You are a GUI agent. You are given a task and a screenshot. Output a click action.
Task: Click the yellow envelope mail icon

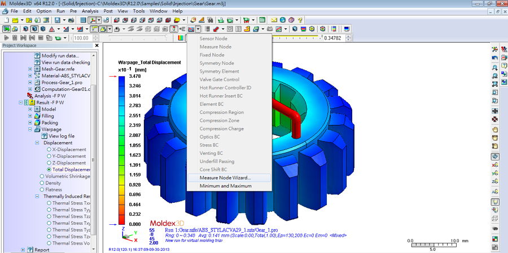tap(274, 20)
